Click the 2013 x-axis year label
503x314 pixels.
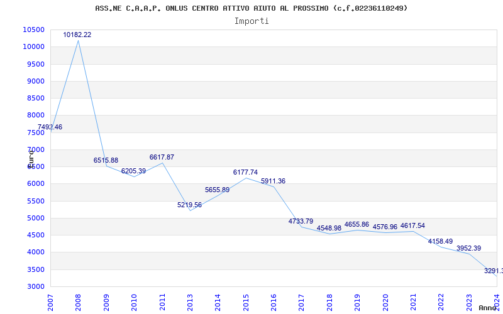point(191,302)
